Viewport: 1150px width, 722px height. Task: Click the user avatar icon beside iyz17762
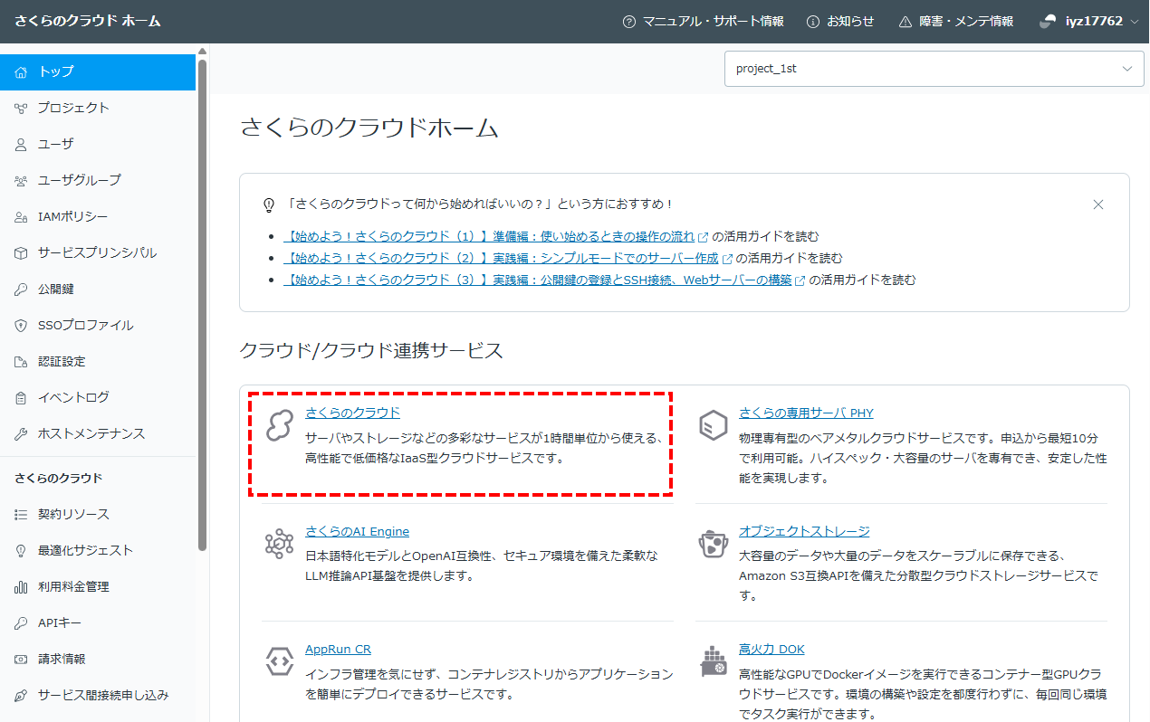pos(1049,21)
